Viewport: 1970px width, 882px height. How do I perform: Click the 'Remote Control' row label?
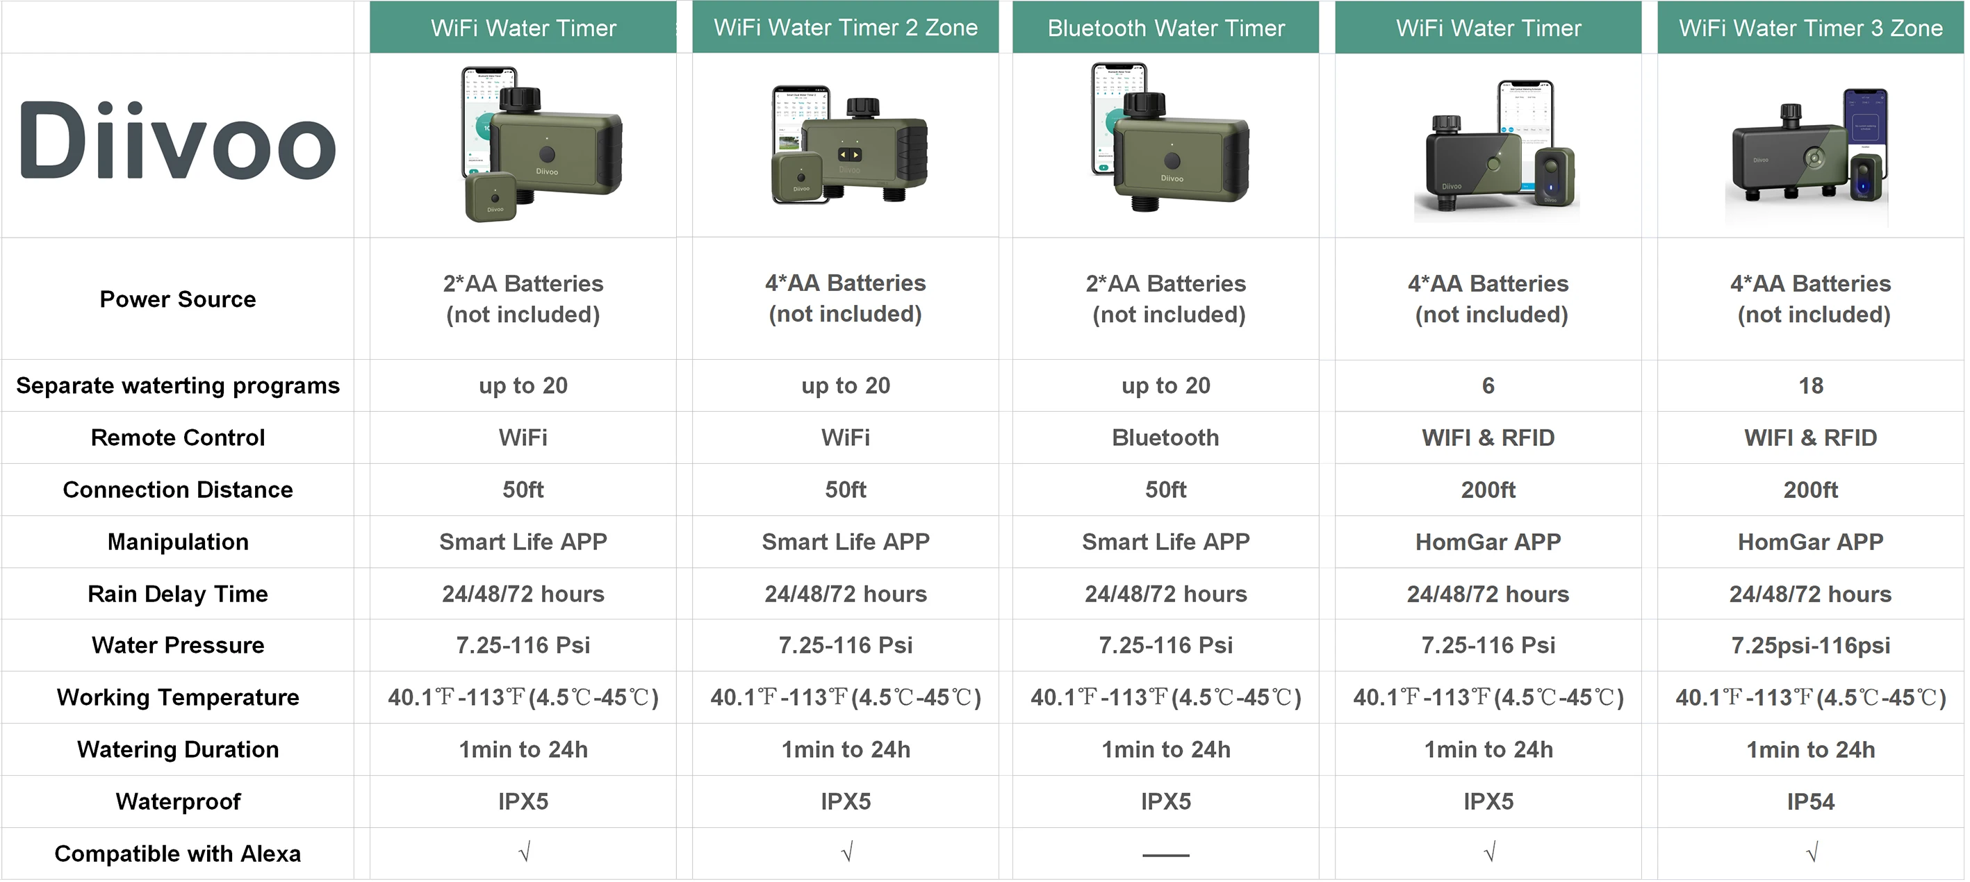(x=177, y=438)
